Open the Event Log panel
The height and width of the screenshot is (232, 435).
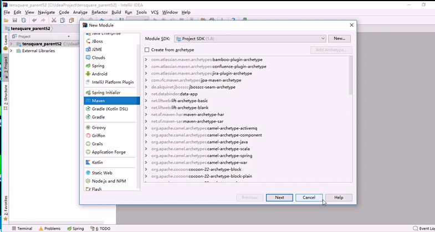coord(424,228)
